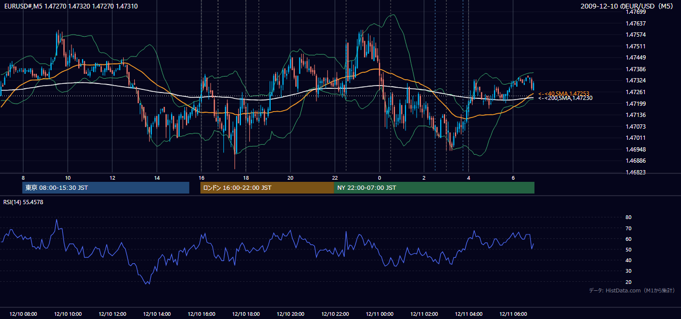Click the 12/11 00:00 date label
Image resolution: width=681 pixels, height=319 pixels.
379,314
